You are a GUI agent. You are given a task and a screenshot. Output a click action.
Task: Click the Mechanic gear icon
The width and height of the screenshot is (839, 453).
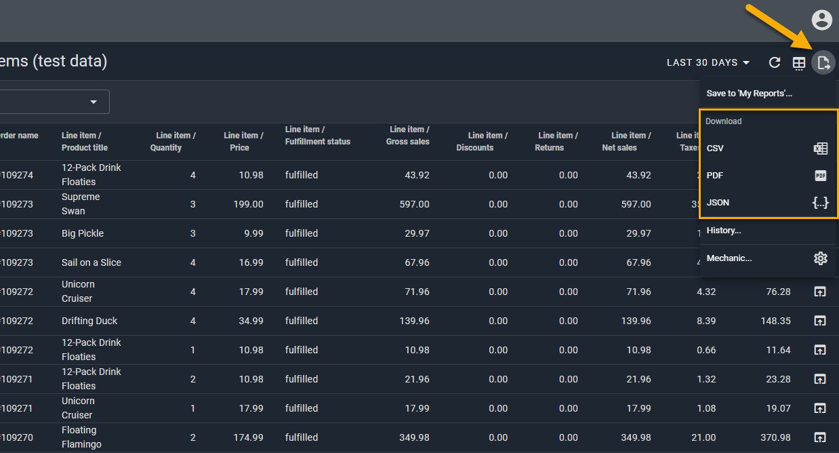tap(820, 258)
